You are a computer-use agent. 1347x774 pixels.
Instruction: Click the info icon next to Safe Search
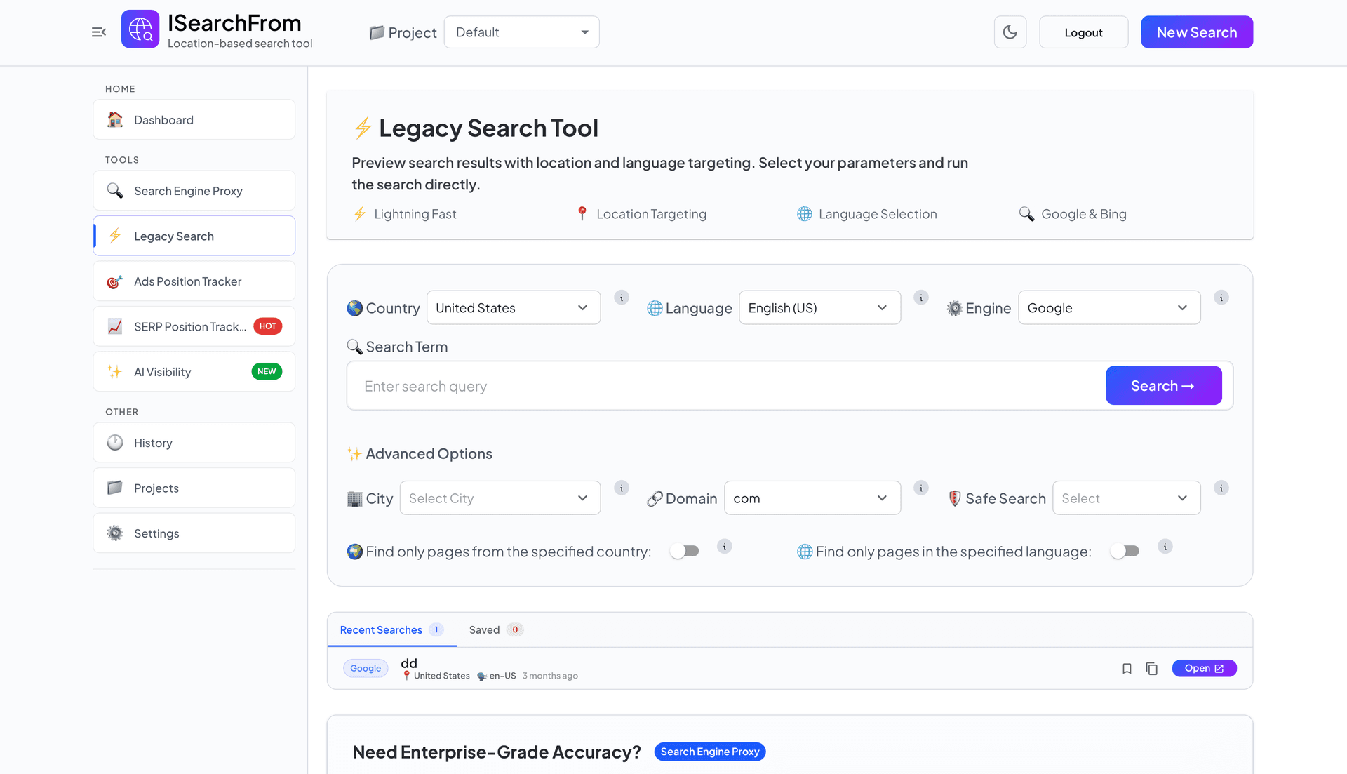coord(1221,488)
